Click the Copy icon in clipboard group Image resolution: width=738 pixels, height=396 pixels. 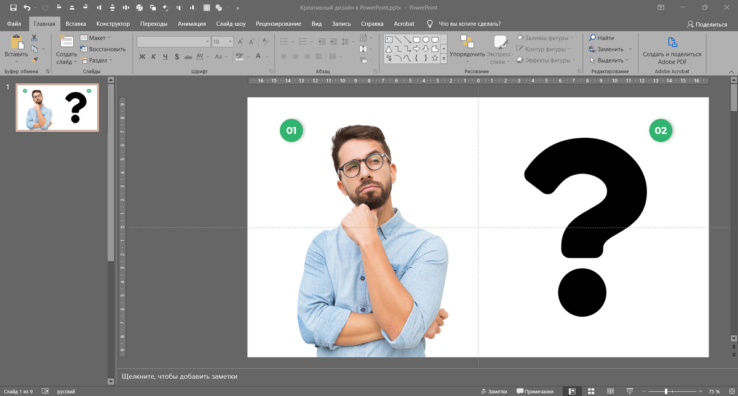[x=34, y=49]
